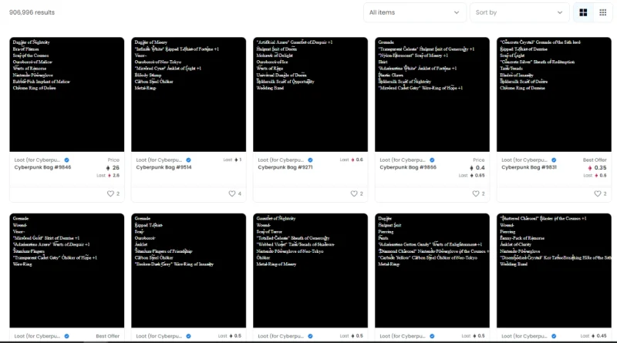Click verified badge on Cyberpunk Bag #9514 card
The height and width of the screenshot is (343, 617).
[188, 160]
